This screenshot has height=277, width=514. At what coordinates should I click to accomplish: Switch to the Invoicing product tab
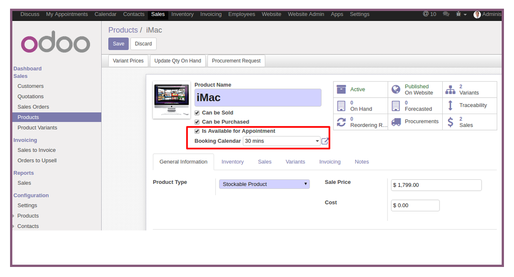[x=330, y=162]
